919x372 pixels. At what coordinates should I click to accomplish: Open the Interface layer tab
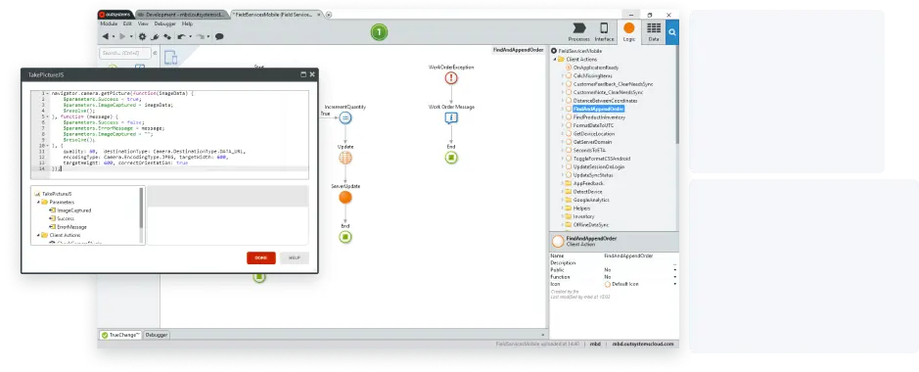point(604,32)
